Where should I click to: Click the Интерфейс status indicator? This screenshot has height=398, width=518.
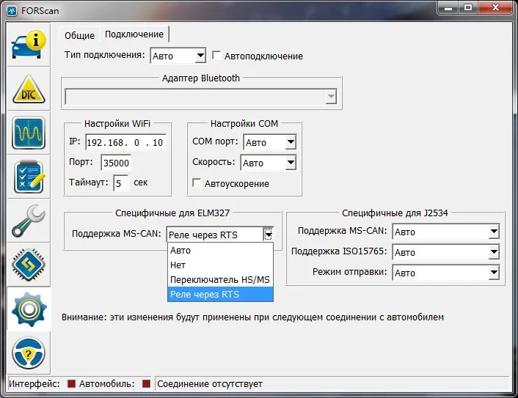(x=71, y=384)
